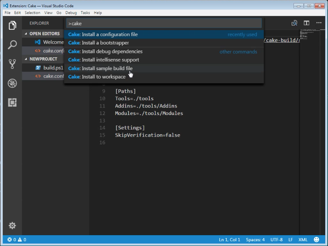
Task: Click the warnings triangle icon in status bar
Action: point(20,240)
